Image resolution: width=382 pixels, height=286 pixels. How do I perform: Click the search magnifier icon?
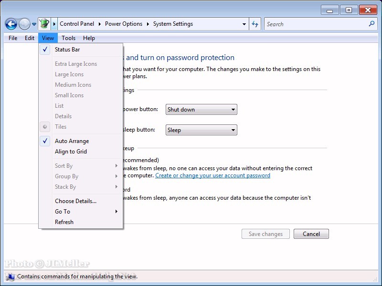(371, 23)
